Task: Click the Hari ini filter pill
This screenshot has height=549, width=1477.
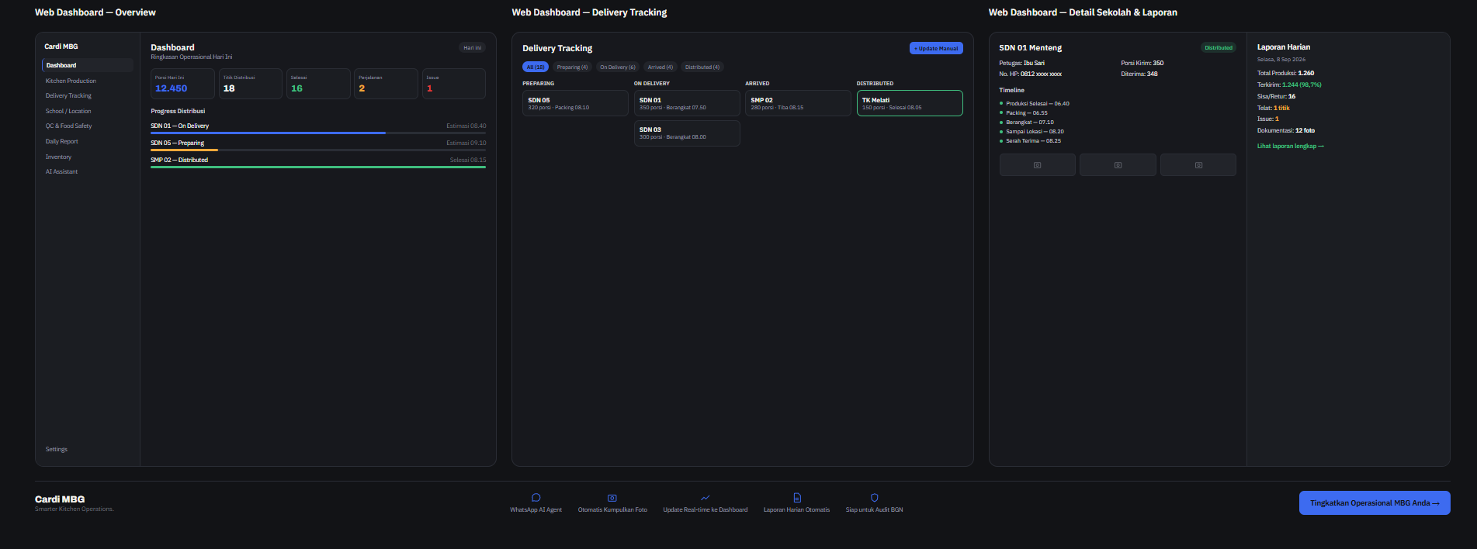Action: coord(472,47)
